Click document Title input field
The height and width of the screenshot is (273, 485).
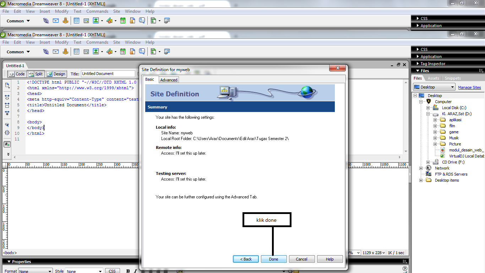pyautogui.click(x=108, y=74)
